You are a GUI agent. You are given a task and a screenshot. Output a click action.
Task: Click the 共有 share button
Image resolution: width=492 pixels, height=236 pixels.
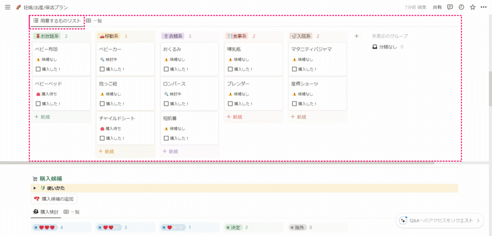click(437, 7)
